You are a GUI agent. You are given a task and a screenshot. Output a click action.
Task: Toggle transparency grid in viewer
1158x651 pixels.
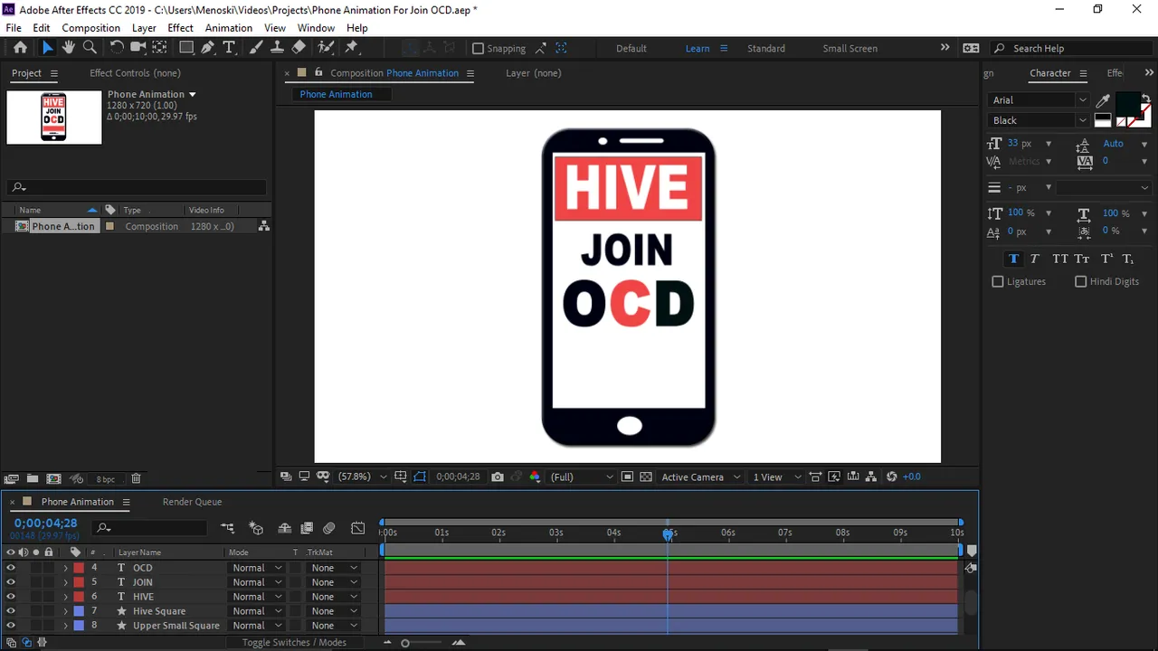point(645,476)
